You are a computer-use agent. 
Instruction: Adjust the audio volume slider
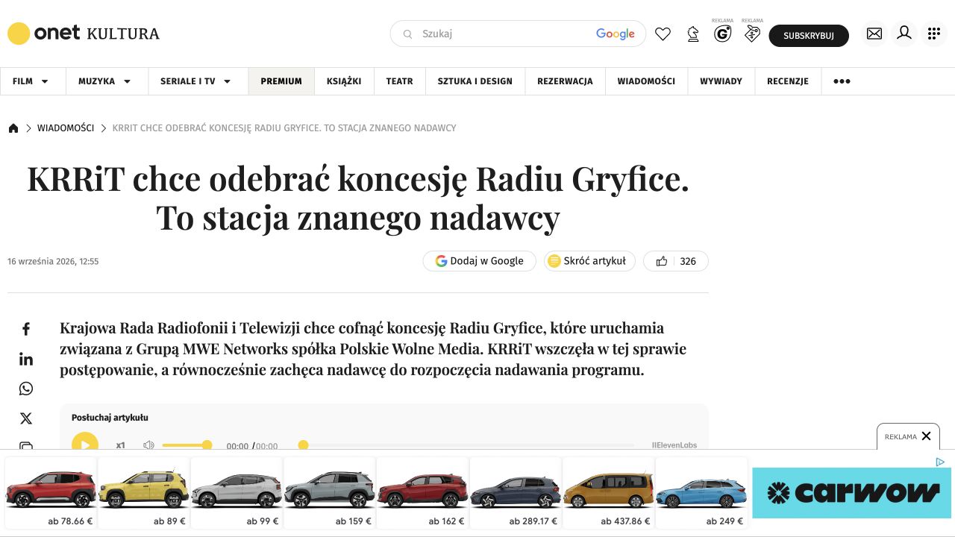(187, 445)
